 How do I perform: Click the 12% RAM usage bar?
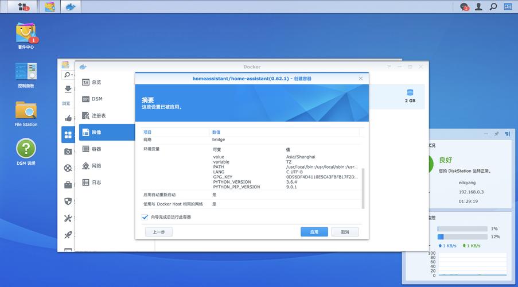[x=462, y=236]
